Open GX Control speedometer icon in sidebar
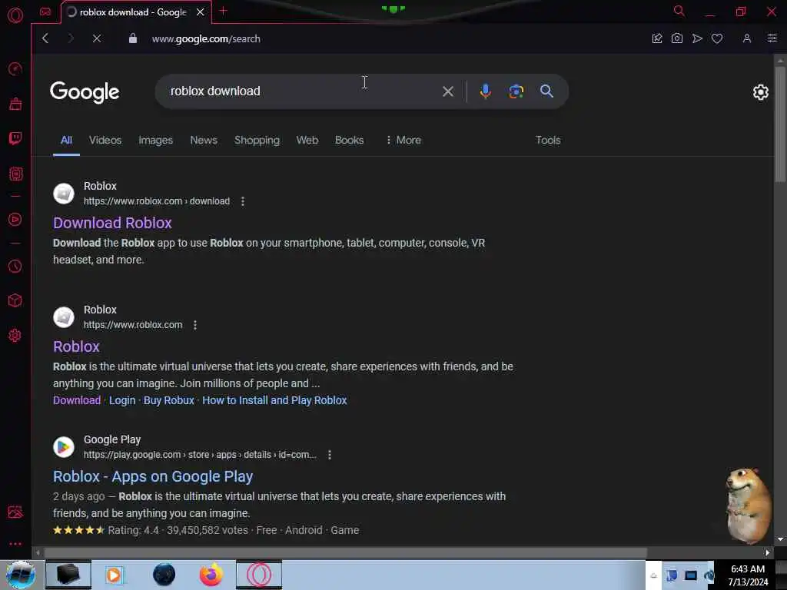787x590 pixels. (x=15, y=68)
